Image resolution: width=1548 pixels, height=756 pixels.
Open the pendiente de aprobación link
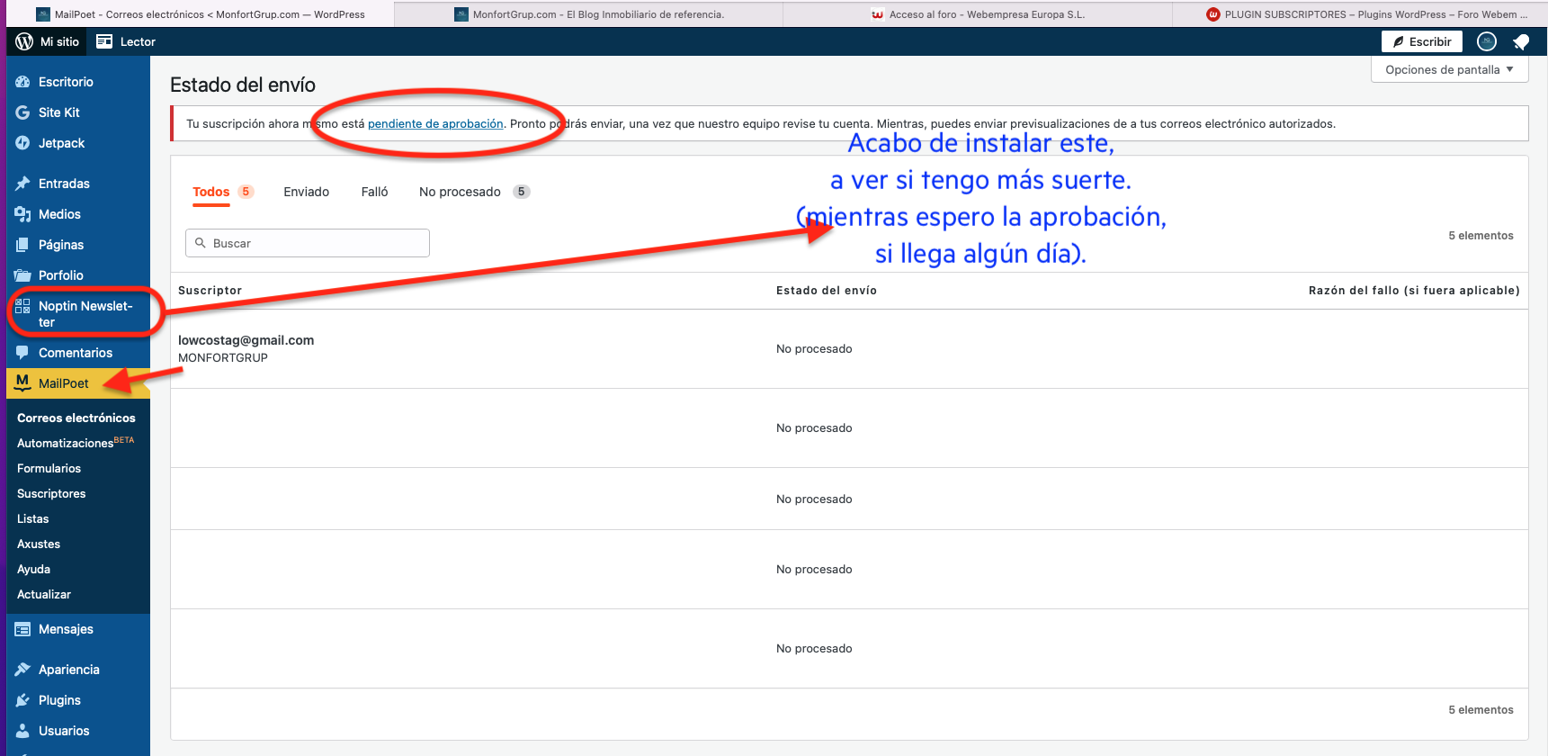point(435,124)
